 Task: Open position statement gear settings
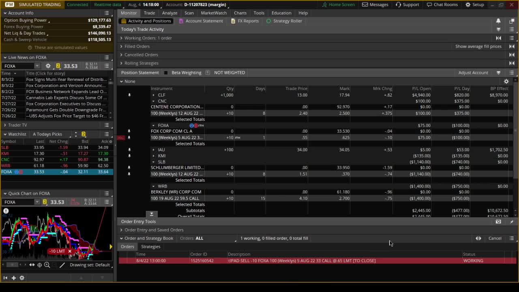tap(506, 82)
